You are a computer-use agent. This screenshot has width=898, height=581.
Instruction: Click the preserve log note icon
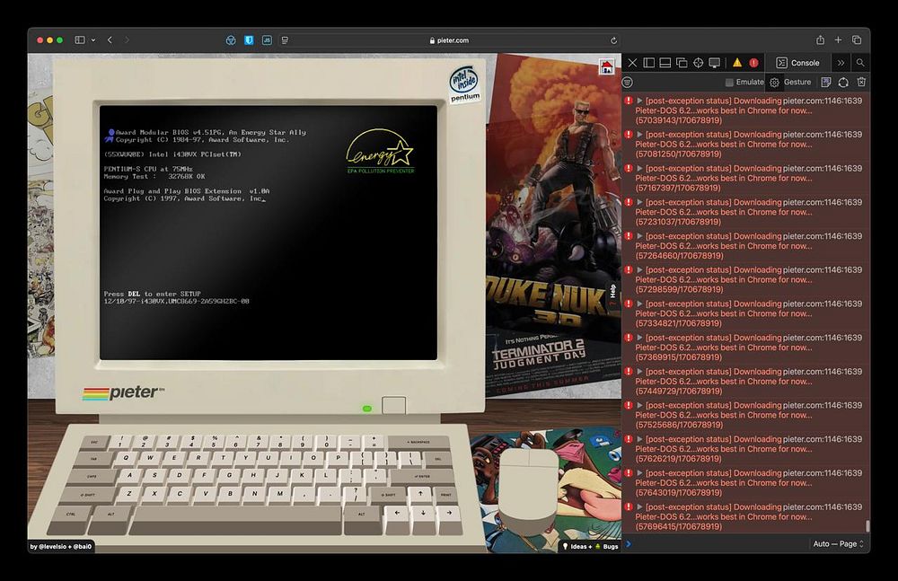click(826, 83)
